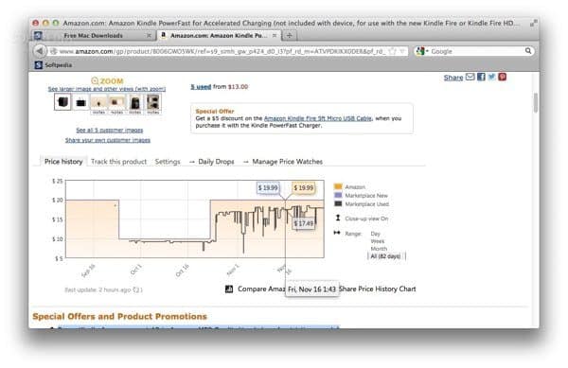
Task: Click the address bar URL
Action: pyautogui.click(x=222, y=51)
